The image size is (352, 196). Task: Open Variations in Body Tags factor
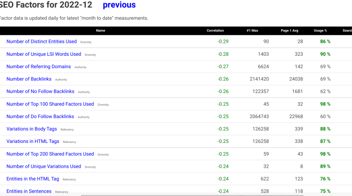[31, 129]
